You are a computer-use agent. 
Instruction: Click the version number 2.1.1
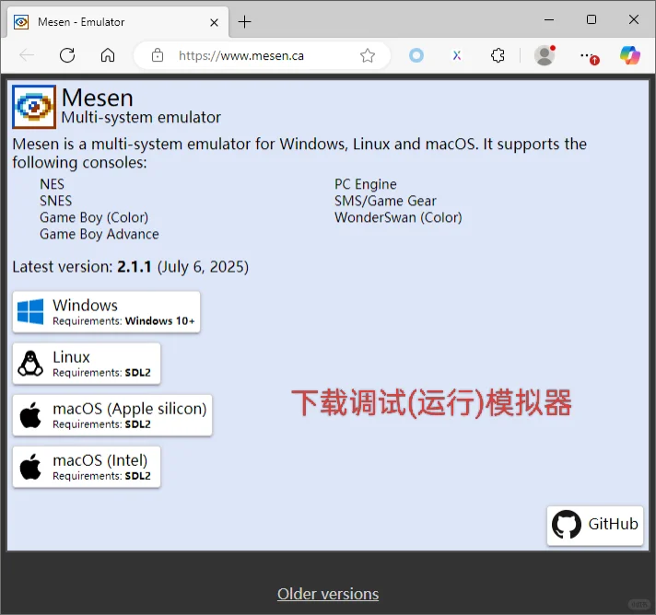pyautogui.click(x=134, y=267)
